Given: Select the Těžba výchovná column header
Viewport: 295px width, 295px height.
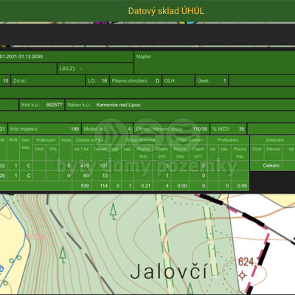Looking at the screenshot, I should click(140, 140).
